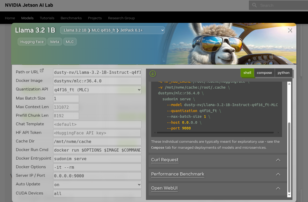This screenshot has height=202, width=308.
Task: Open Models in the navigation bar
Action: click(x=27, y=18)
